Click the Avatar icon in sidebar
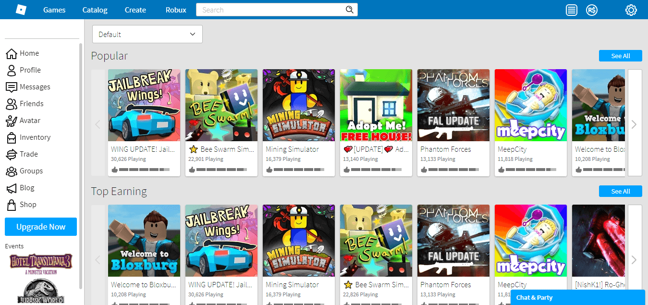Viewport: 648px width, 305px height. pos(11,121)
